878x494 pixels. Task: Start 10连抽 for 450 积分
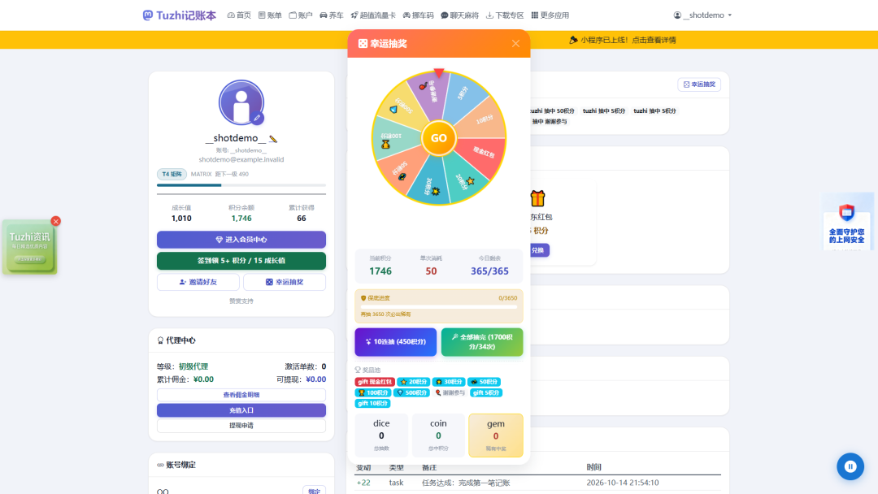[395, 342]
